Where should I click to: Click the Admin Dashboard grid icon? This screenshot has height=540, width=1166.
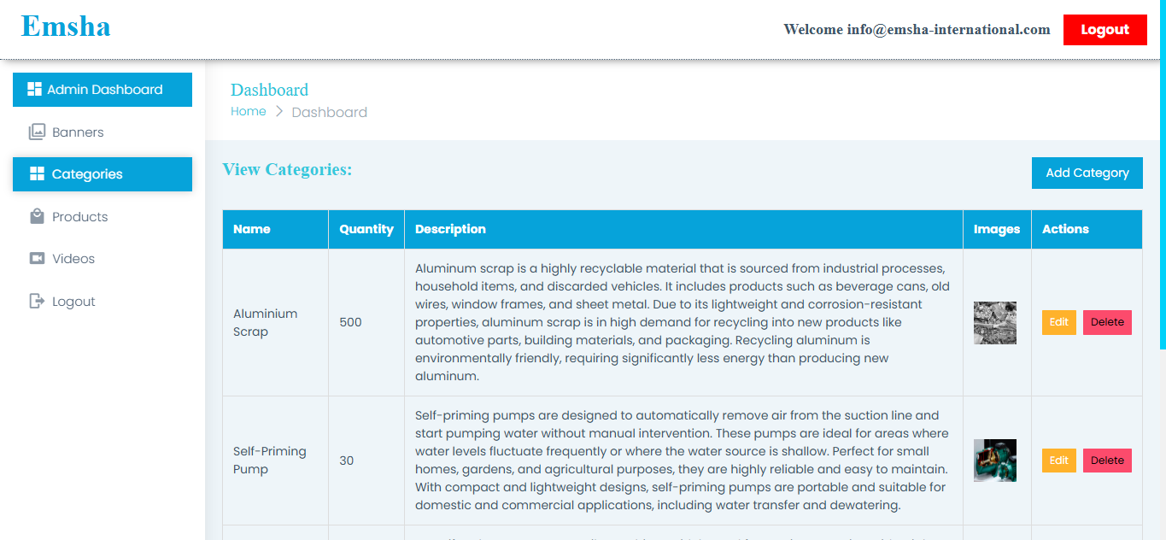35,89
